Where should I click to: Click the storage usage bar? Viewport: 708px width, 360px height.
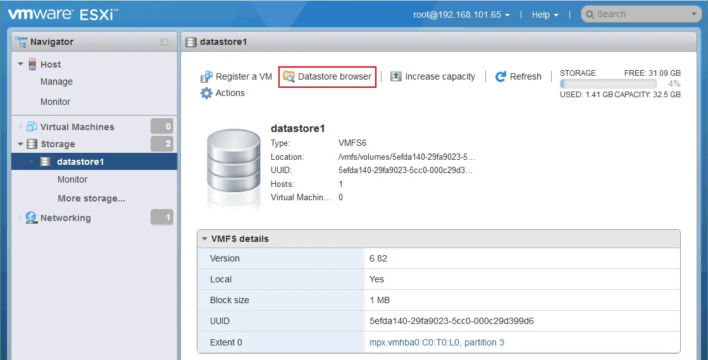tap(607, 83)
